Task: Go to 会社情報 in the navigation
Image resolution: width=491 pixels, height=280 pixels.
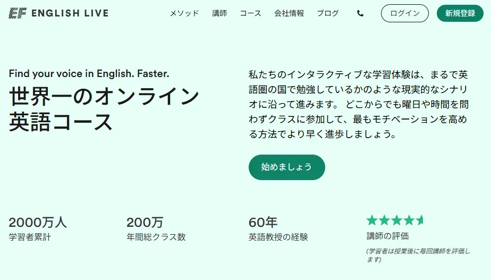Action: [x=289, y=14]
